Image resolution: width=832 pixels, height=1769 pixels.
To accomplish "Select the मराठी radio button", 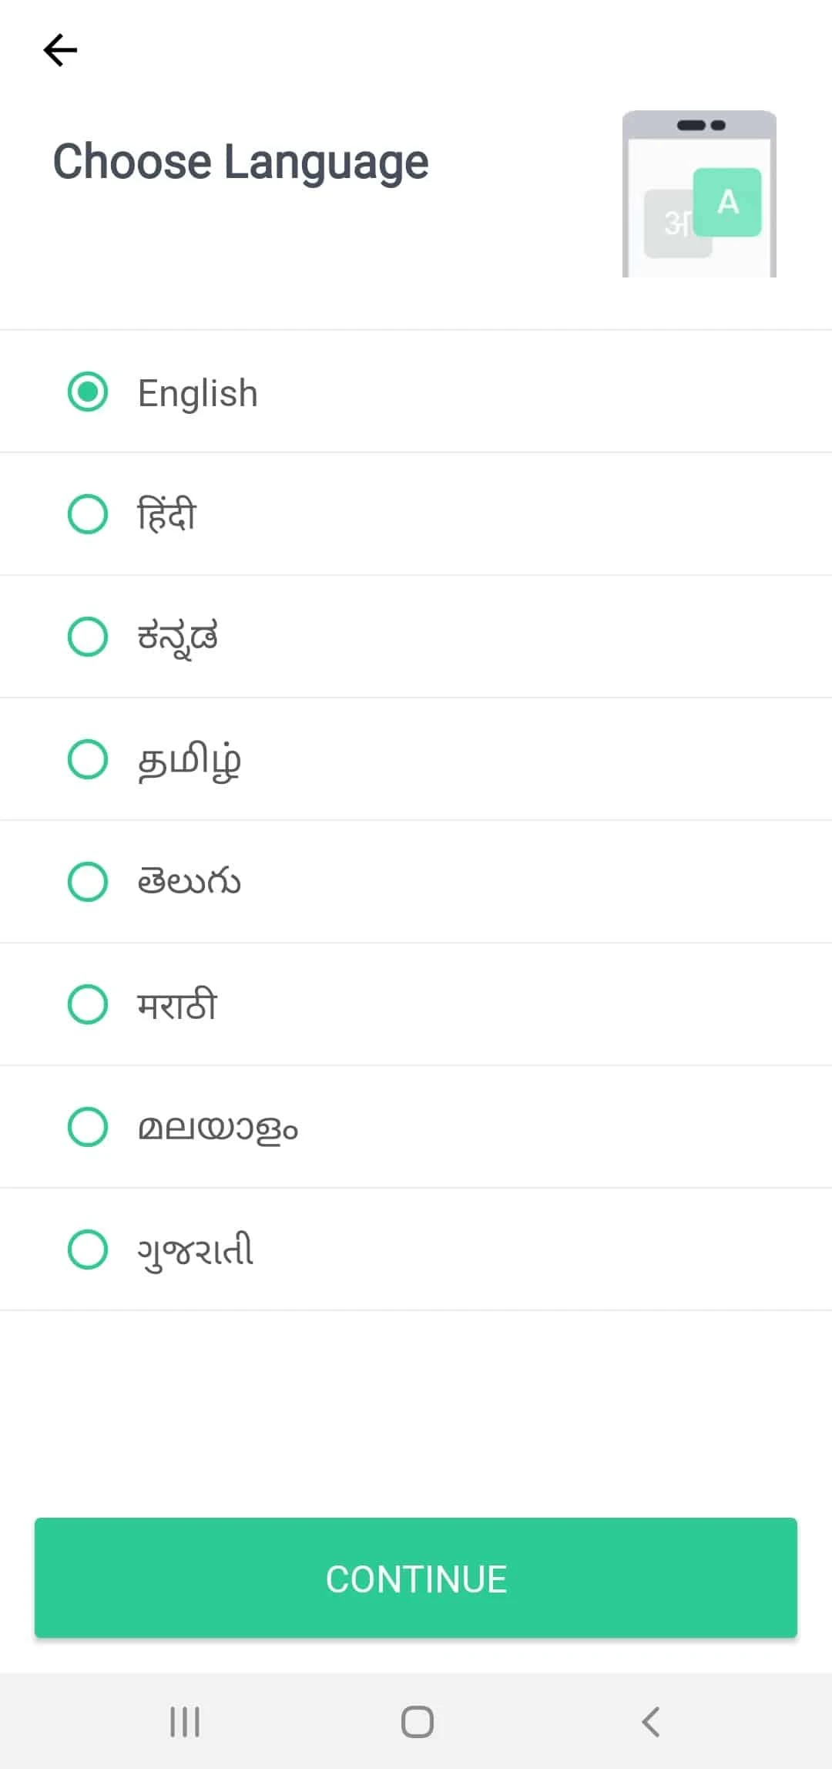I will (88, 1004).
